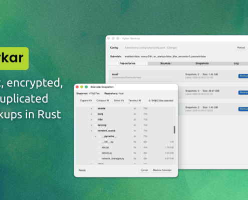Image resolution: width=248 pixels, height=200 pixels.
Task: Collapse the network_status folder arrow
Action: [91, 131]
